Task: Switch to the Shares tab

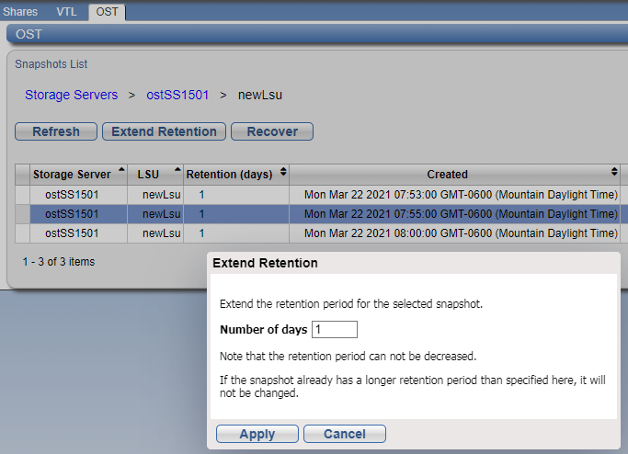Action: pyautogui.click(x=21, y=12)
